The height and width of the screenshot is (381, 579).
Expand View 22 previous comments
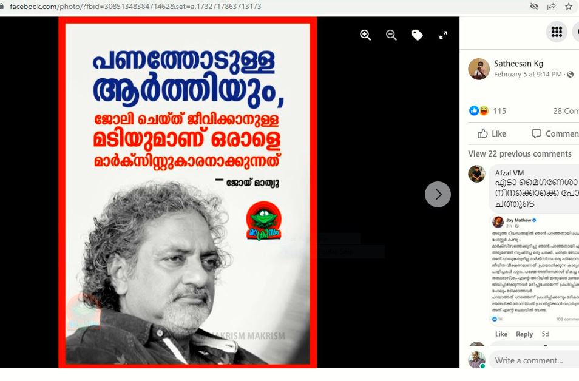click(x=520, y=153)
